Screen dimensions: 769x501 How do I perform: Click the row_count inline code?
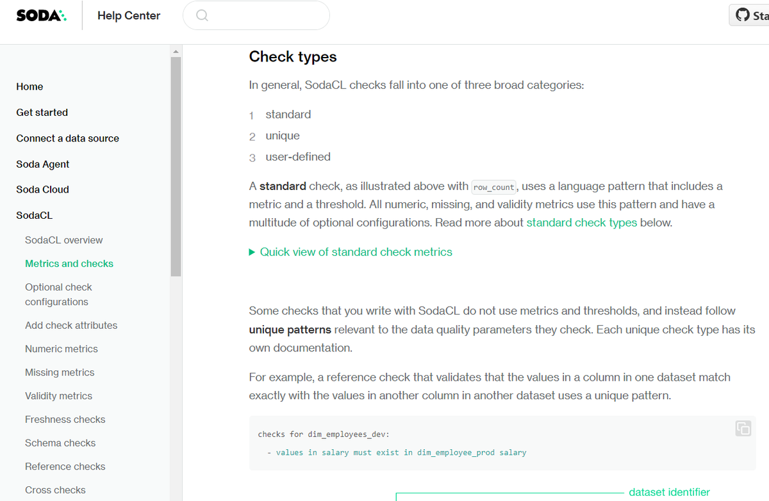coord(493,187)
